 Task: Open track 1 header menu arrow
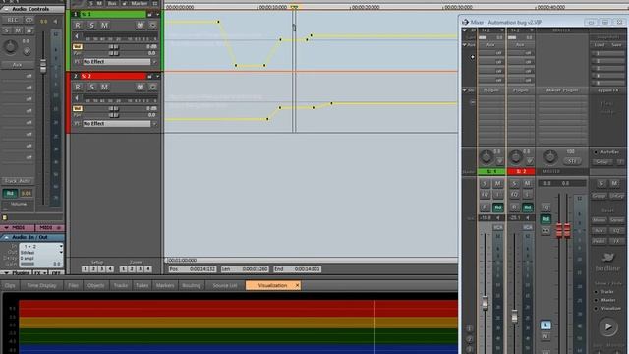[x=157, y=15]
